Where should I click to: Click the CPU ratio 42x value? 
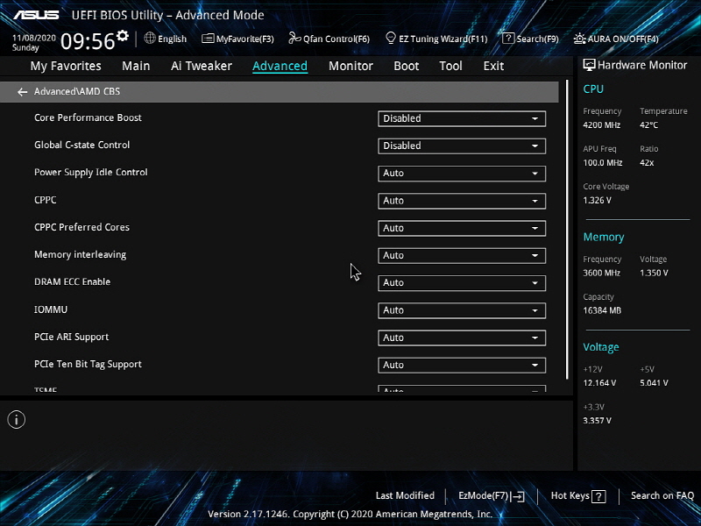647,163
